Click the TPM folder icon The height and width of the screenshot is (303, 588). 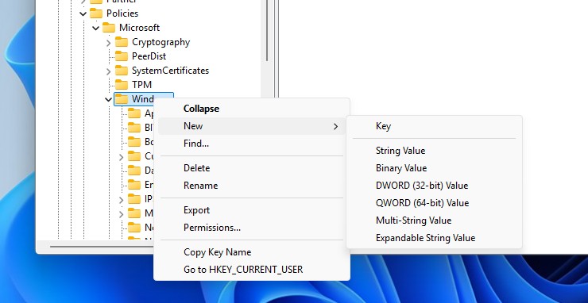122,85
